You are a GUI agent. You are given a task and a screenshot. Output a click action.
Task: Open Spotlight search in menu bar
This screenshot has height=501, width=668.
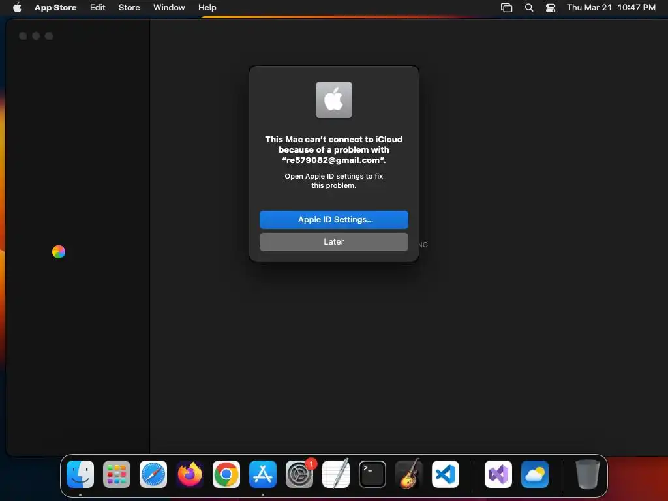click(528, 7)
